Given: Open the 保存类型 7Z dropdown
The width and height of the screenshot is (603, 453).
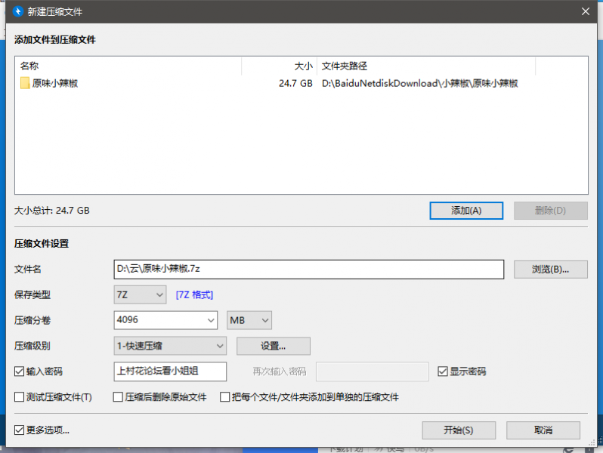Looking at the screenshot, I should click(140, 294).
